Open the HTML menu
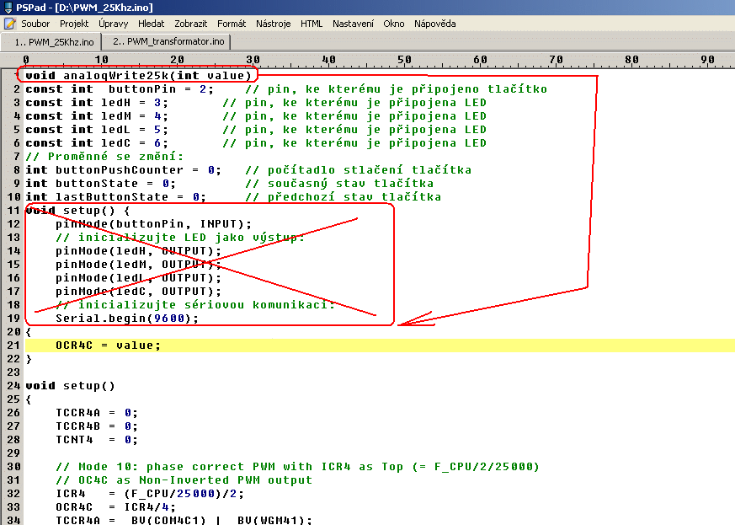This screenshot has width=735, height=525. pos(312,24)
